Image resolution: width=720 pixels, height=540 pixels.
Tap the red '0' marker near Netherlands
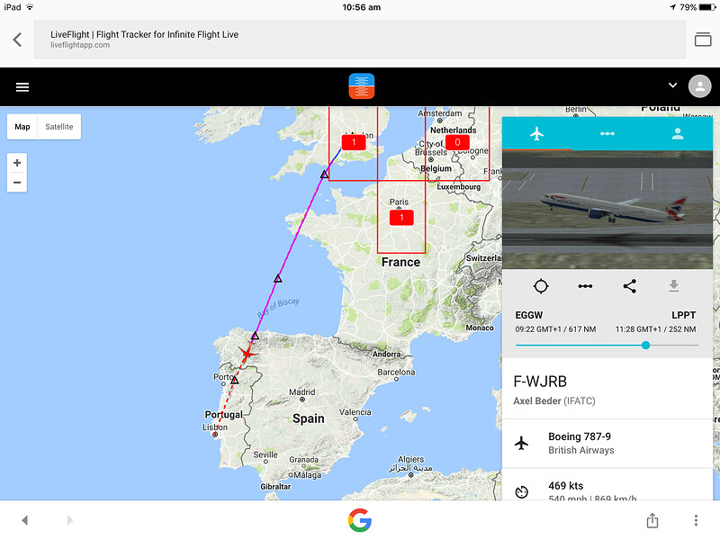tap(457, 142)
